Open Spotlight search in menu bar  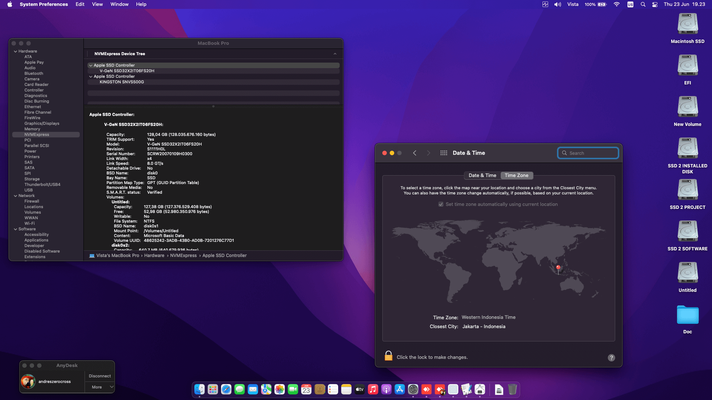643,4
